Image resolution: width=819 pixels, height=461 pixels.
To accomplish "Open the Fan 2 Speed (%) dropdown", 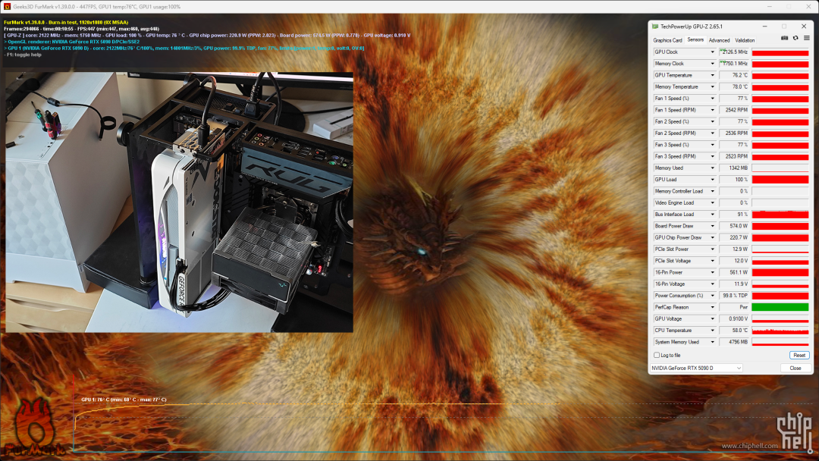I will [712, 121].
